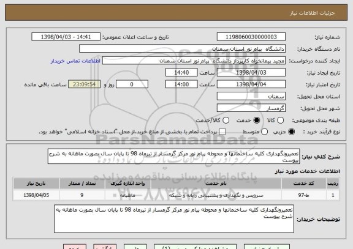The width and height of the screenshot is (353, 249).
Task: Click the اطلاعات خدمات مورد نیاز heading
Action: [307, 171]
